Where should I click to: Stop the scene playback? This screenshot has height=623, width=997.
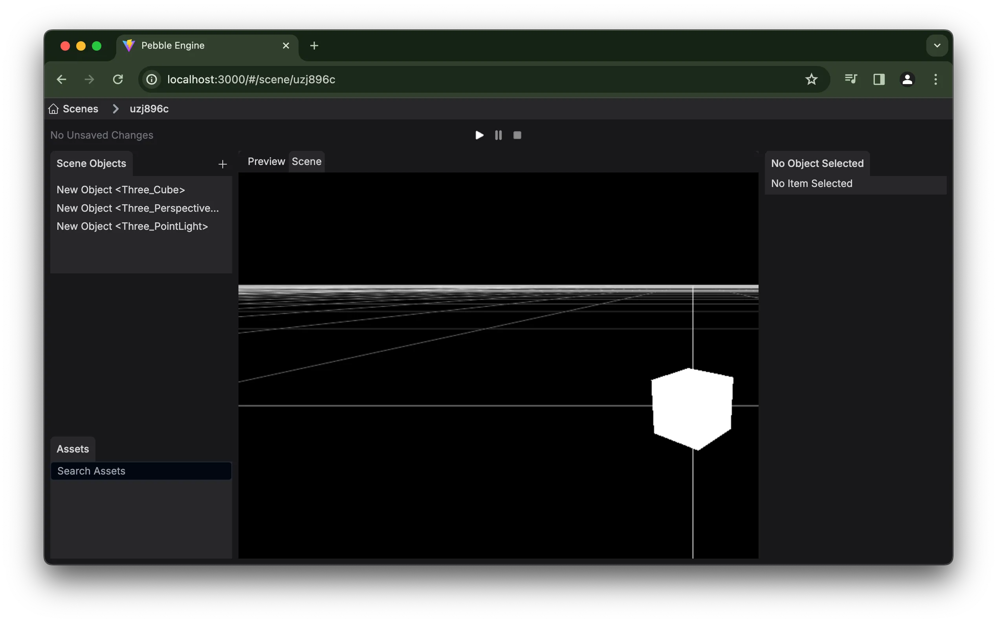(x=517, y=135)
